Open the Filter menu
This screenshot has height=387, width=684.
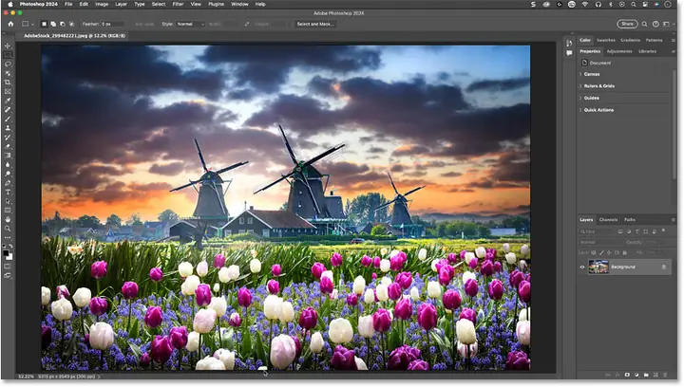pyautogui.click(x=178, y=4)
